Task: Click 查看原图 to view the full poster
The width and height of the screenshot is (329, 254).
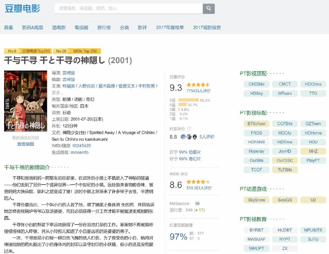Action: tap(25, 144)
